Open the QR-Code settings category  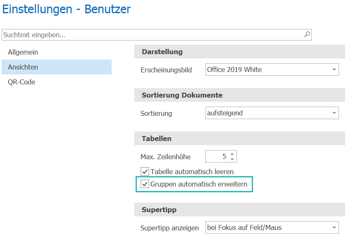click(57, 82)
